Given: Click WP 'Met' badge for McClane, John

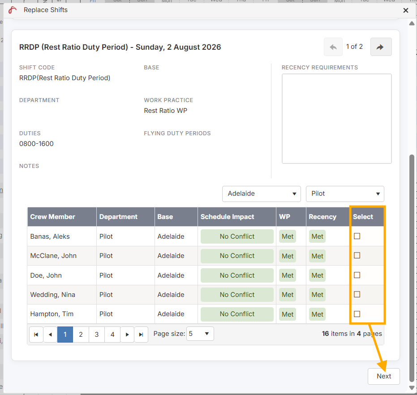Looking at the screenshot, I should click(288, 256).
